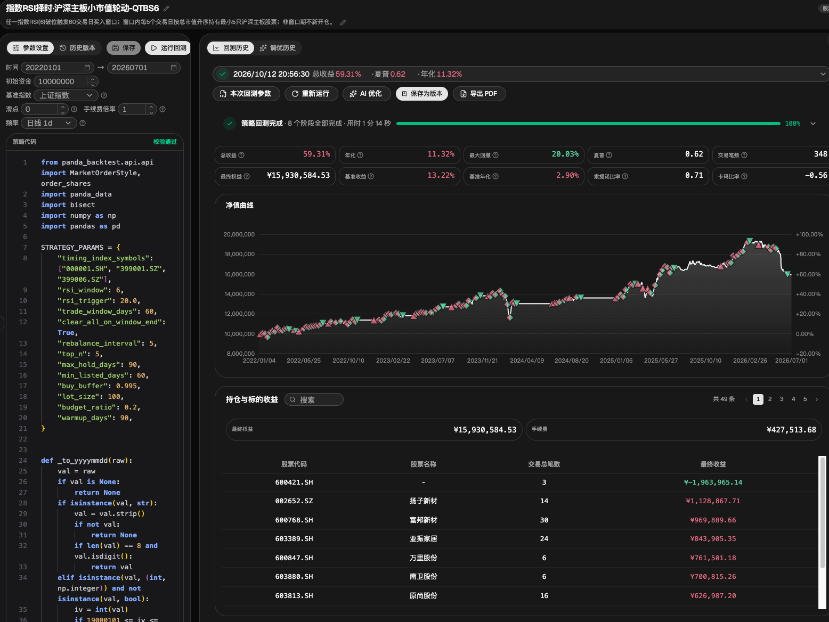Click info icon next to 最大回撤 metric
Viewport: 829px width, 622px height.
coord(495,155)
